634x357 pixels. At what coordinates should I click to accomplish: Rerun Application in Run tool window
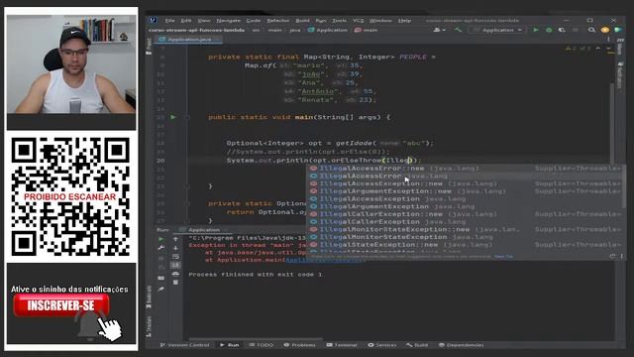tap(160, 239)
